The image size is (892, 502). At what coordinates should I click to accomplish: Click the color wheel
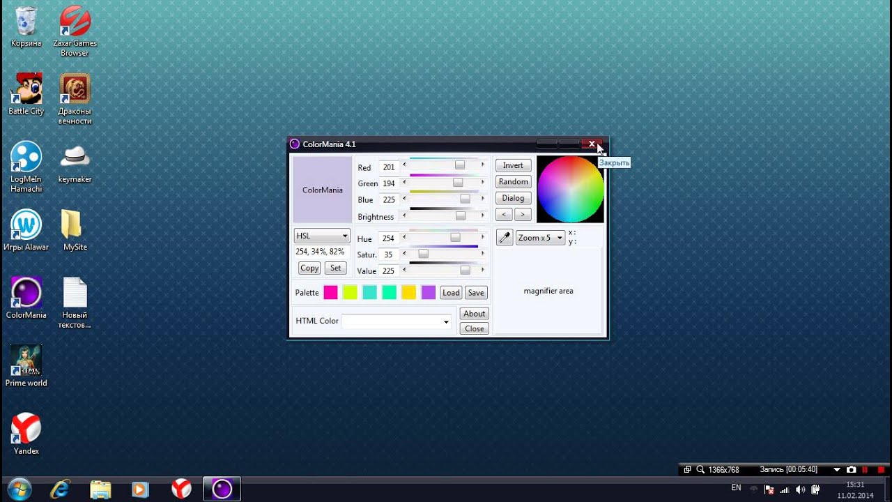pos(570,190)
